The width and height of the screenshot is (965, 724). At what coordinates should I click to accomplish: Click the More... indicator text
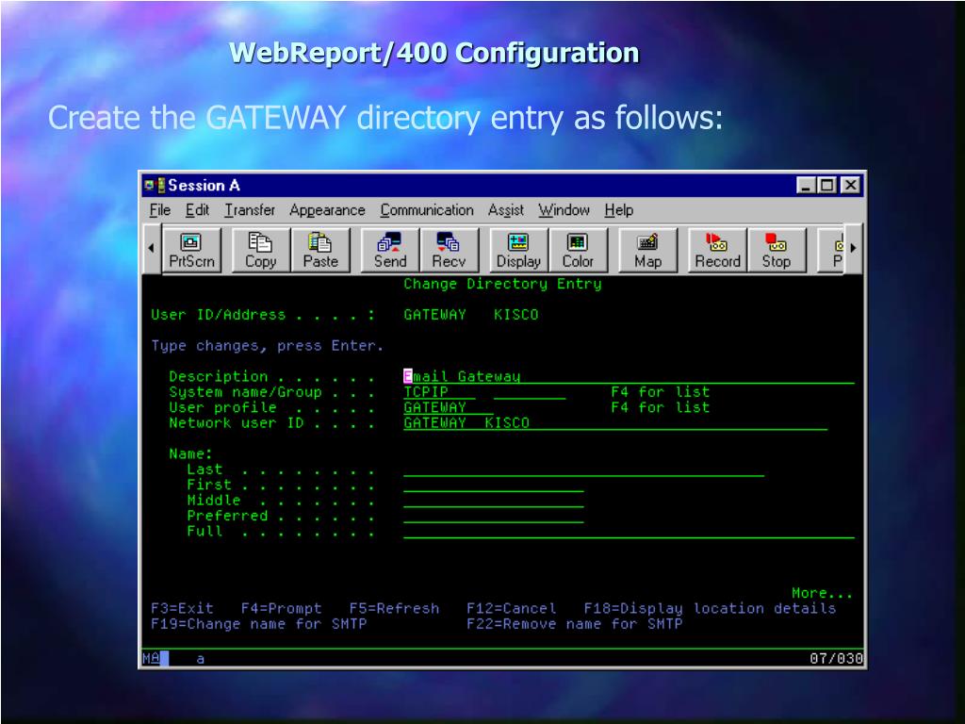[822, 593]
